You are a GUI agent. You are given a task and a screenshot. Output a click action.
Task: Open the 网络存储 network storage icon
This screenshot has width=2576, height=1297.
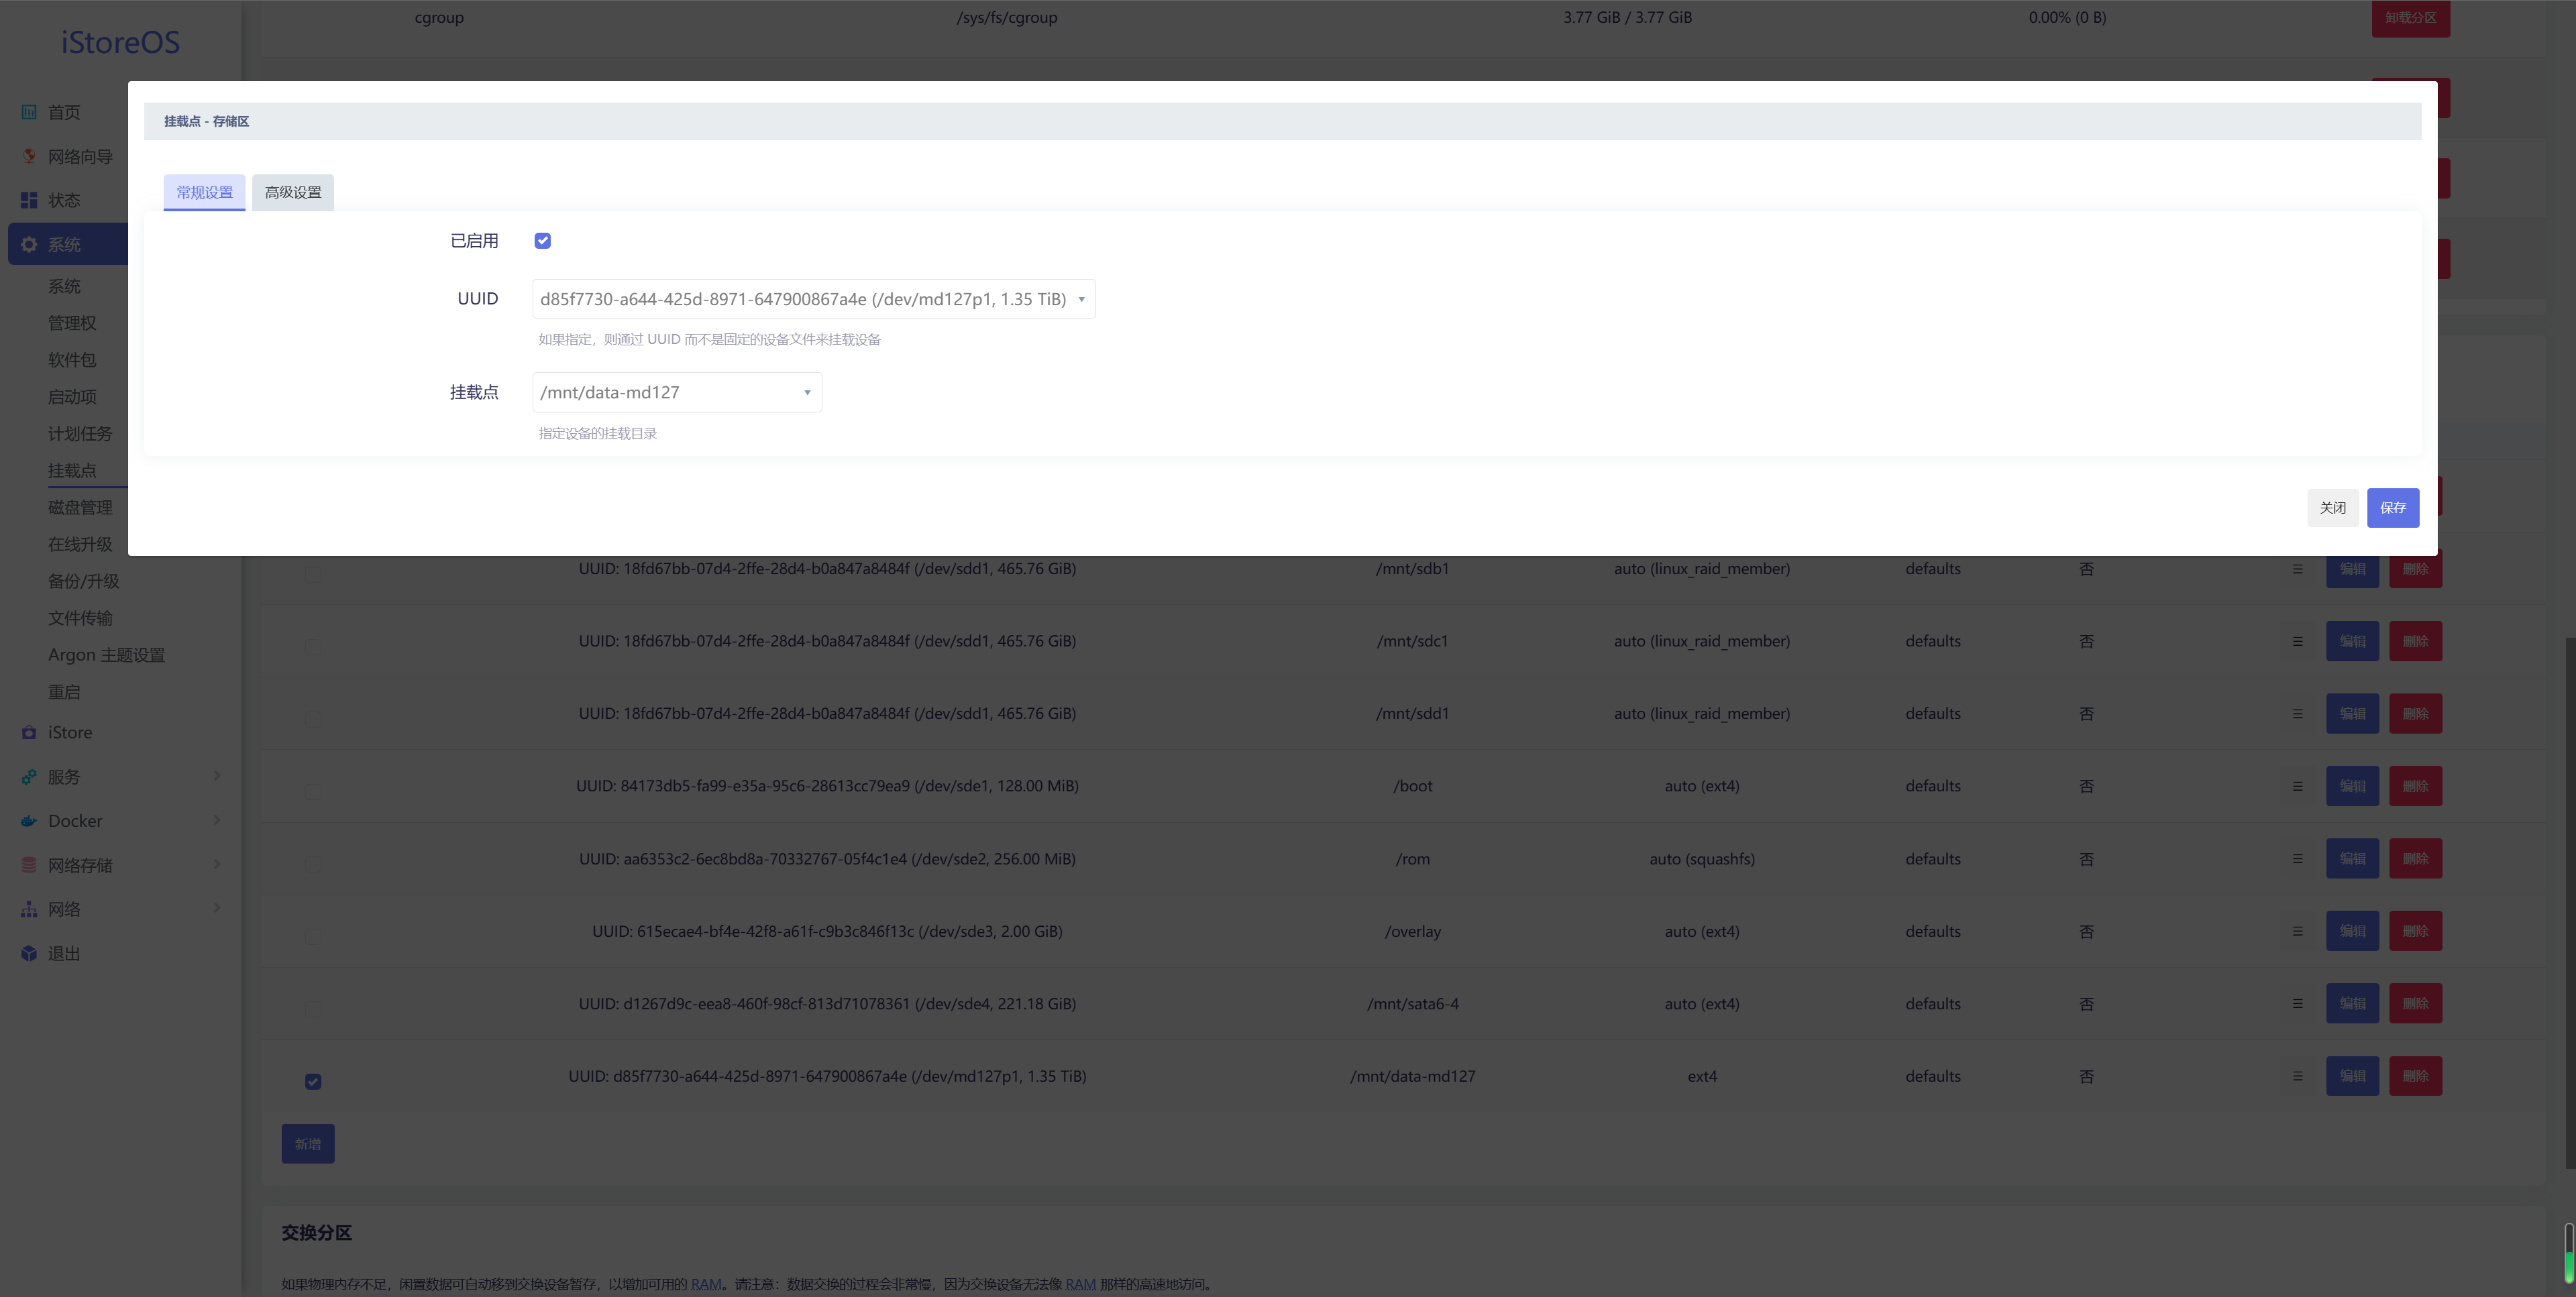28,864
